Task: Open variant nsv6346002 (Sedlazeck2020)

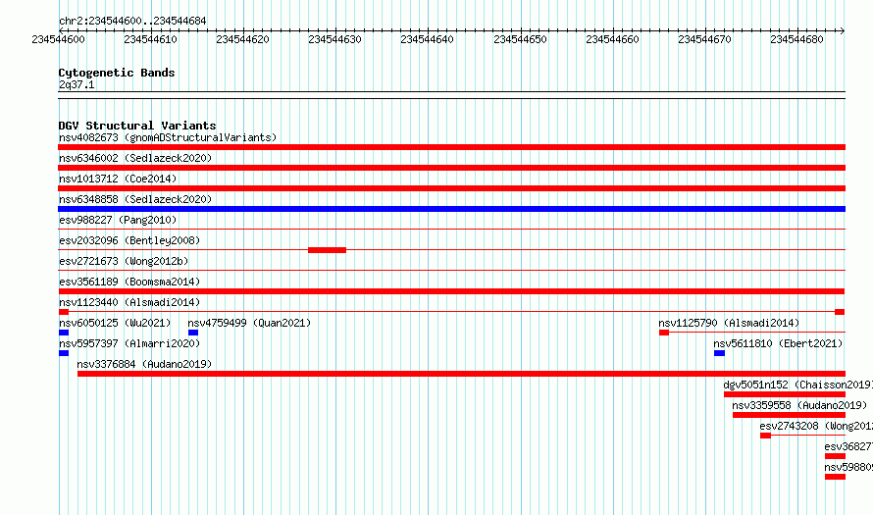Action: click(135, 158)
